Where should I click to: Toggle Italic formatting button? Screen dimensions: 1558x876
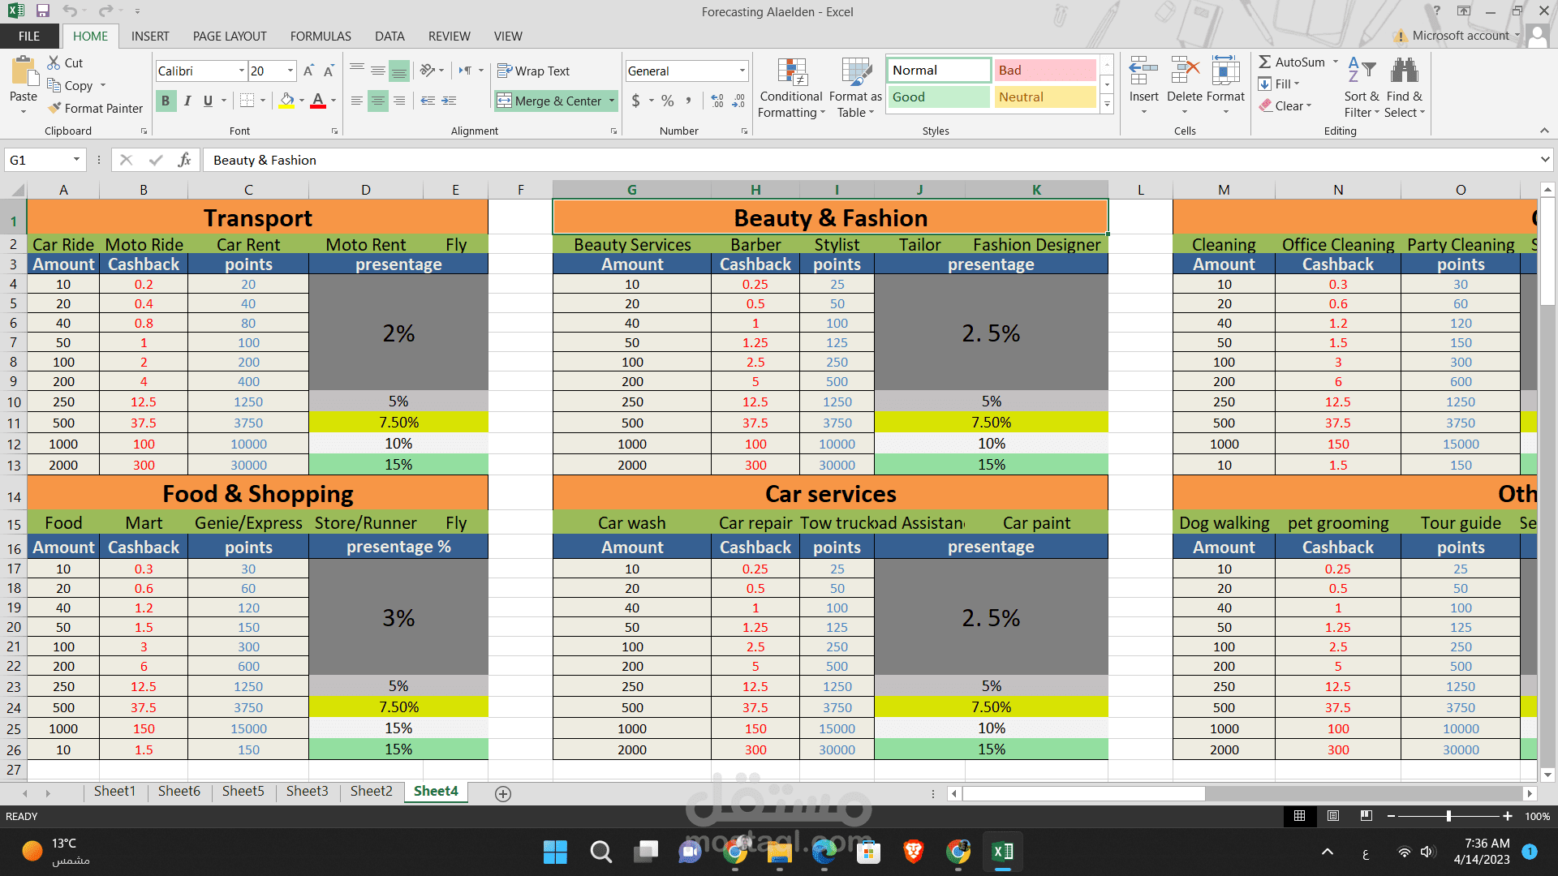187,101
